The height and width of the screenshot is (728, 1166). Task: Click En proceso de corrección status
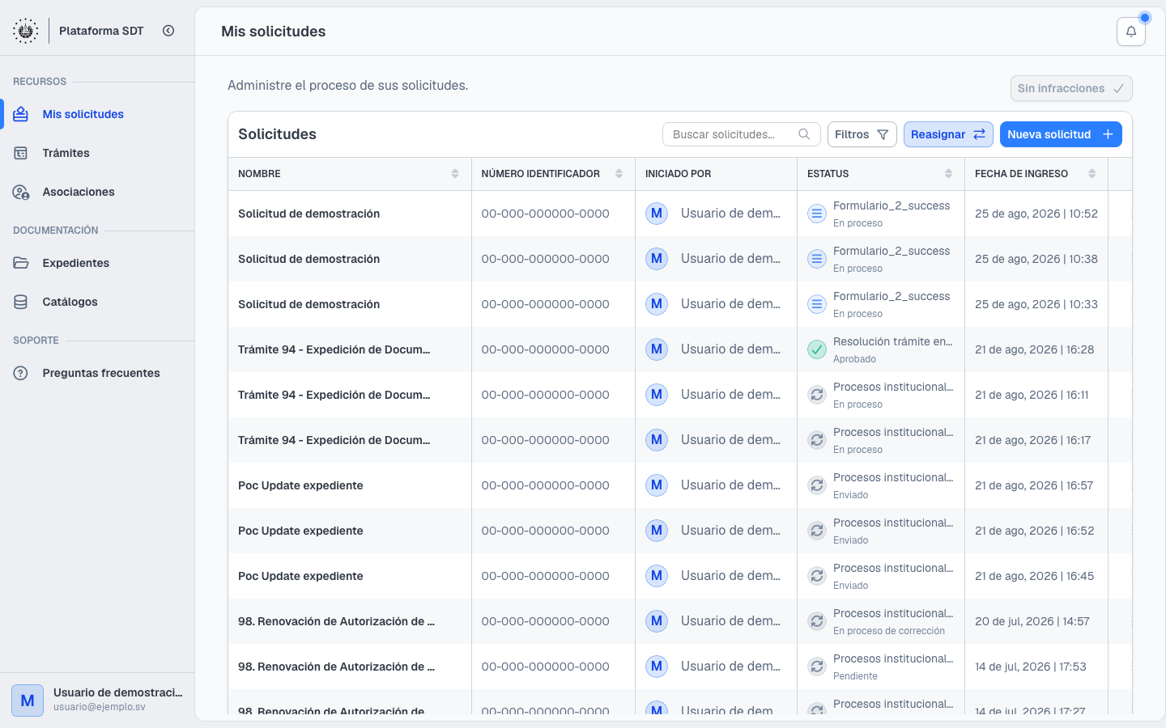(889, 631)
